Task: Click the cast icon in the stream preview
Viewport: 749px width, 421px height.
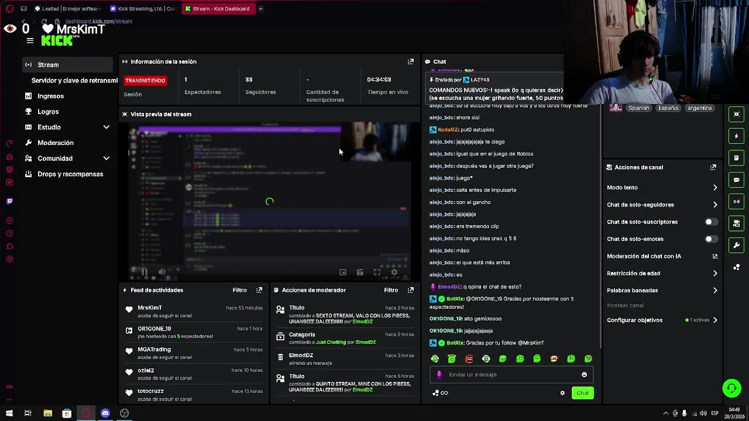Action: [360, 272]
